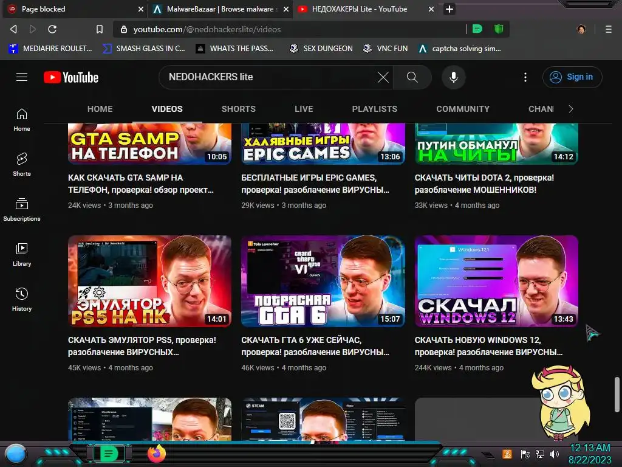Image resolution: width=622 pixels, height=467 pixels.
Task: Open the MEDIAFIRE ROULET... bookmark
Action: pyautogui.click(x=50, y=49)
